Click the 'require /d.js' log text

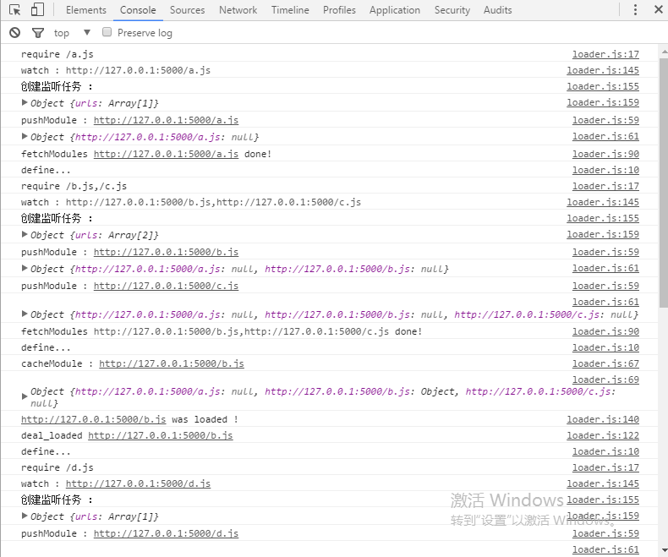click(57, 467)
